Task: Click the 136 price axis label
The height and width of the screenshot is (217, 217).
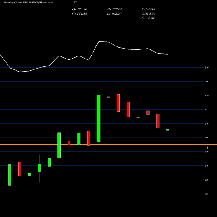Action: point(207,180)
